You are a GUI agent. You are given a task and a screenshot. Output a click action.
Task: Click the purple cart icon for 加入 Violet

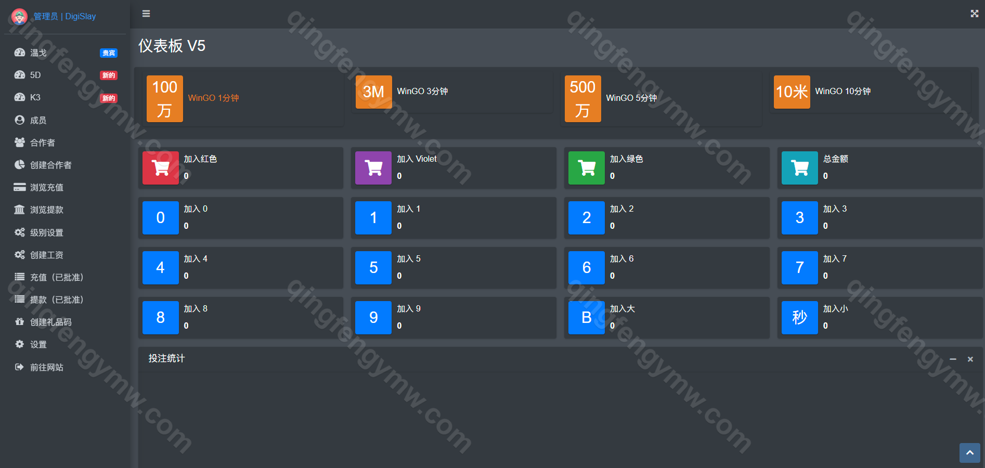point(373,168)
